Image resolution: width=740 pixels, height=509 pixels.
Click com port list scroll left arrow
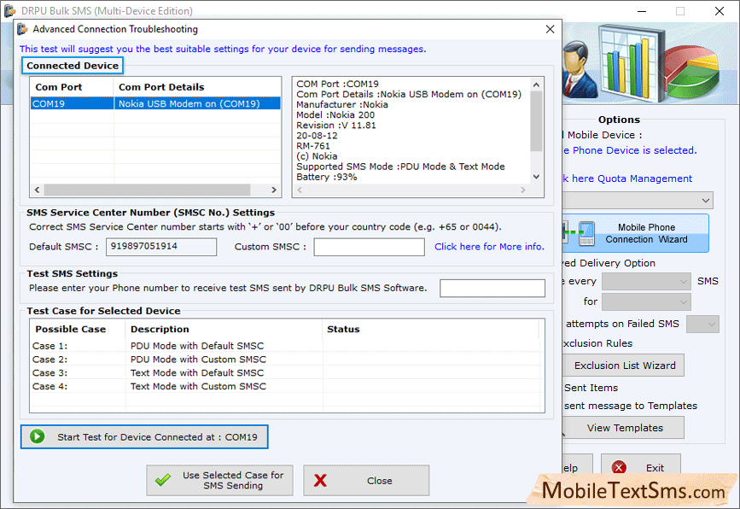(38, 190)
